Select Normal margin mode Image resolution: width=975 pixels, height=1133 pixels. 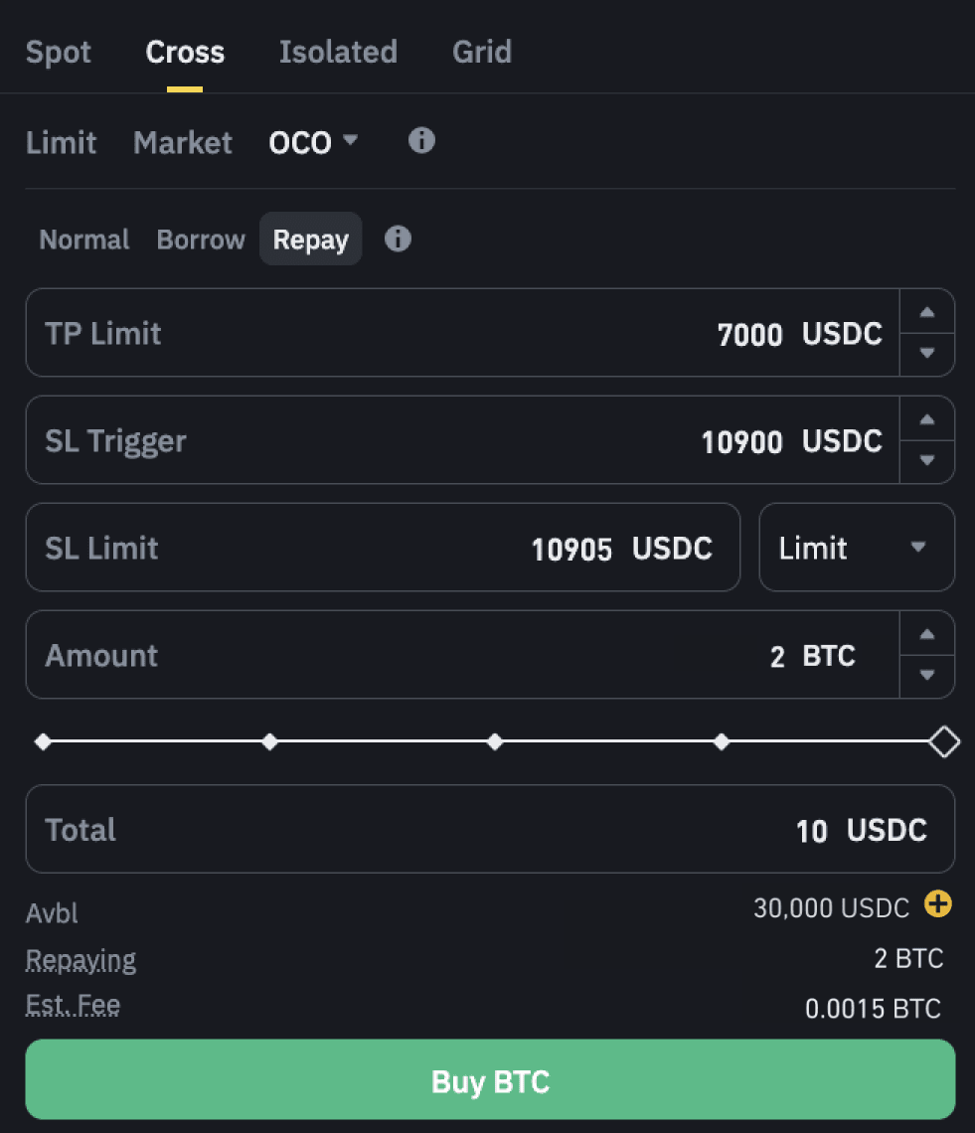[84, 241]
